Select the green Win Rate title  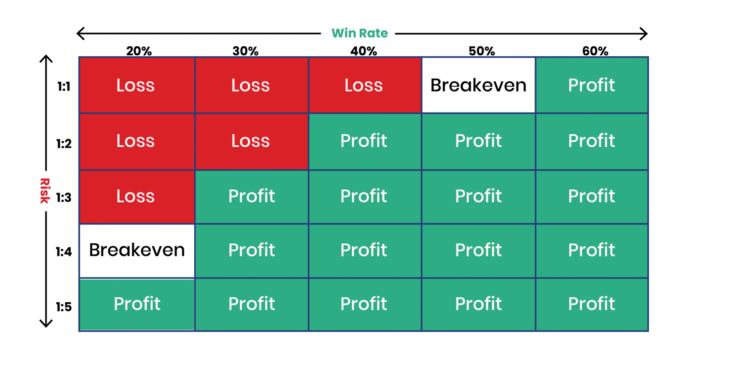point(360,33)
